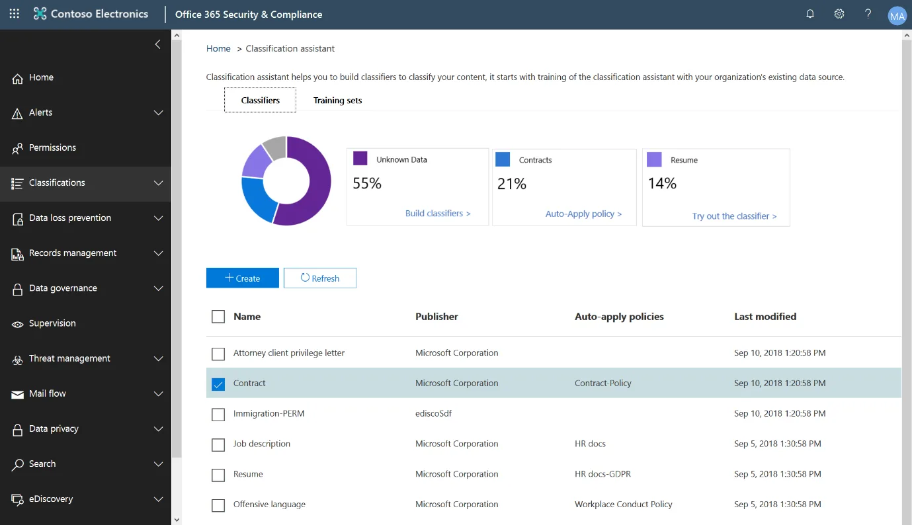Tick the select-all checkbox beside Name
The width and height of the screenshot is (912, 525).
(218, 317)
